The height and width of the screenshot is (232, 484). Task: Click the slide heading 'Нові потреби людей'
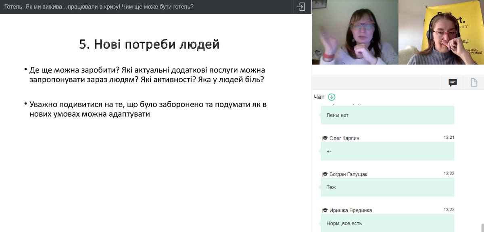click(x=149, y=44)
